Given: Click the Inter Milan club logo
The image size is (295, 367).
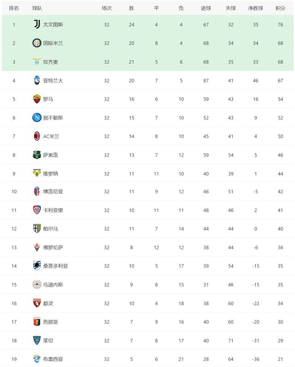Looking at the screenshot, I should (x=37, y=43).
